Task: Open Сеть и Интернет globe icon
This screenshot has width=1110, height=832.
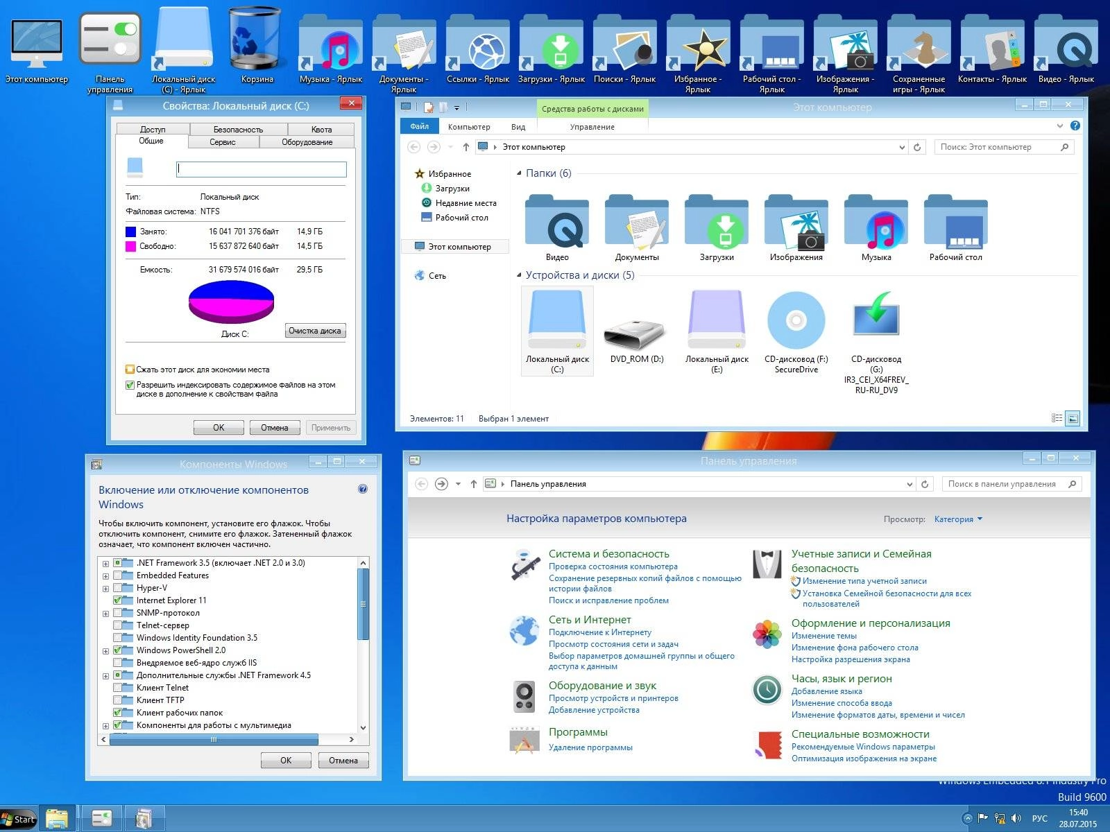Action: (524, 630)
